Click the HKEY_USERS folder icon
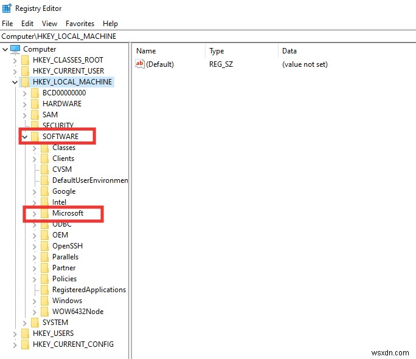The width and height of the screenshot is (416, 359). pyautogui.click(x=25, y=333)
